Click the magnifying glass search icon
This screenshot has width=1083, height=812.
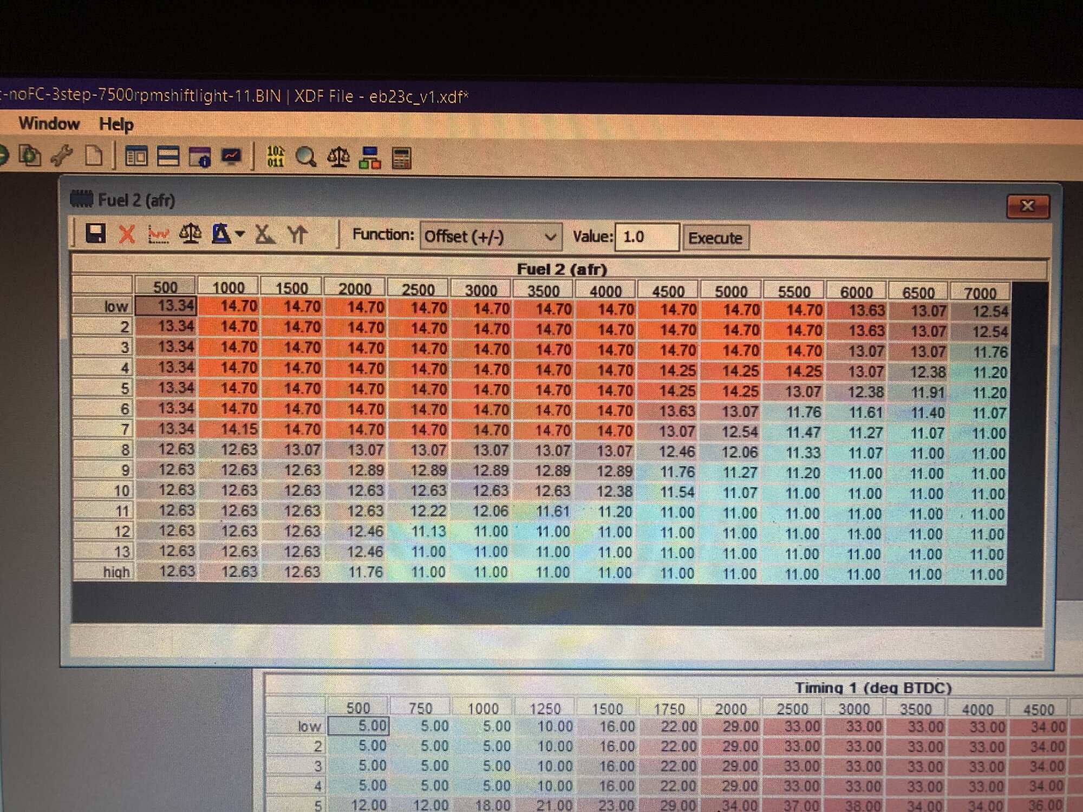tap(306, 158)
